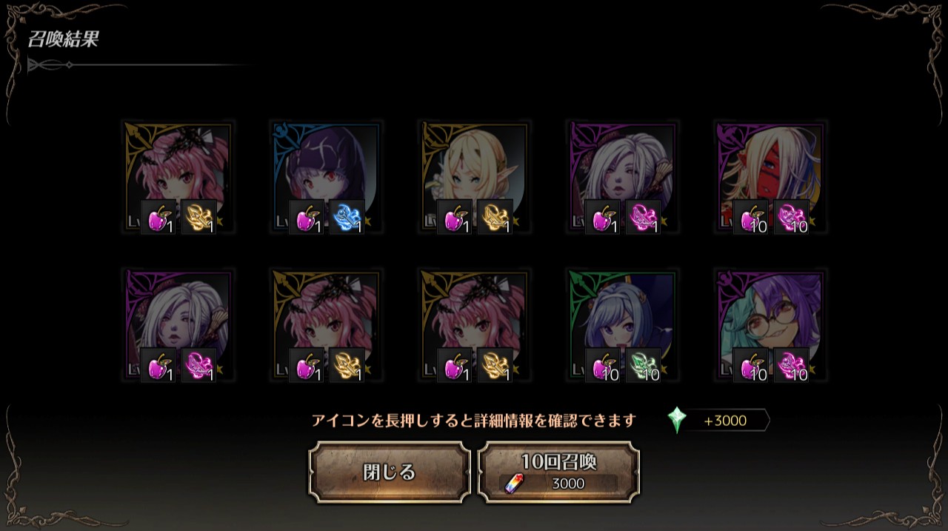Select apple icon under red demon portrait

coord(750,218)
